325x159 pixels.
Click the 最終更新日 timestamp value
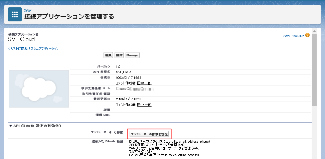tap(129, 99)
